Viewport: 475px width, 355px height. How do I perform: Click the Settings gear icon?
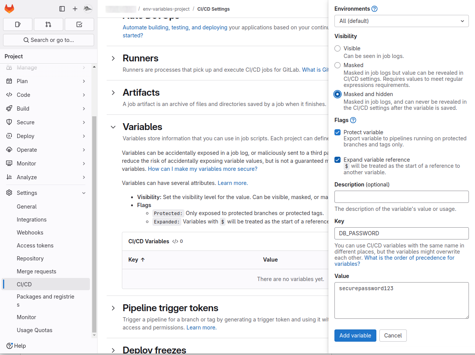click(9, 193)
